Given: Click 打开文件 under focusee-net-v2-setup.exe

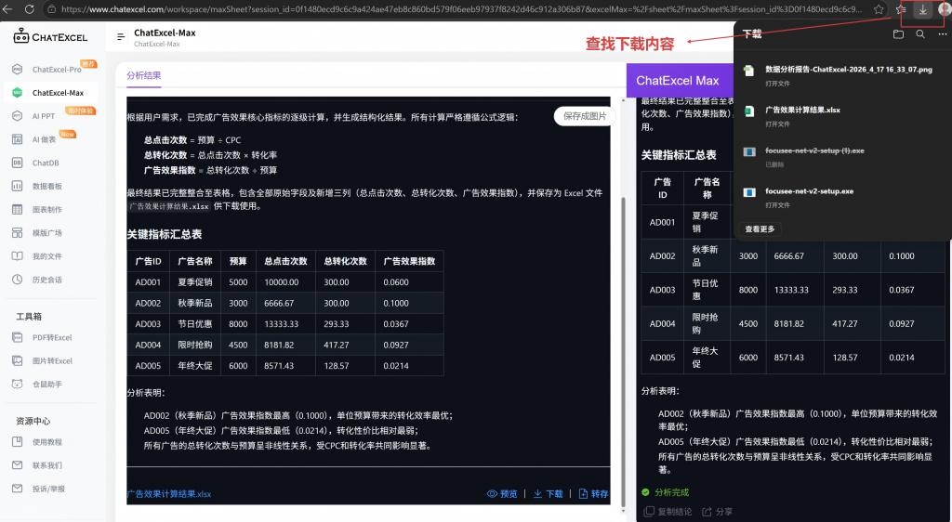Looking at the screenshot, I should (x=777, y=205).
